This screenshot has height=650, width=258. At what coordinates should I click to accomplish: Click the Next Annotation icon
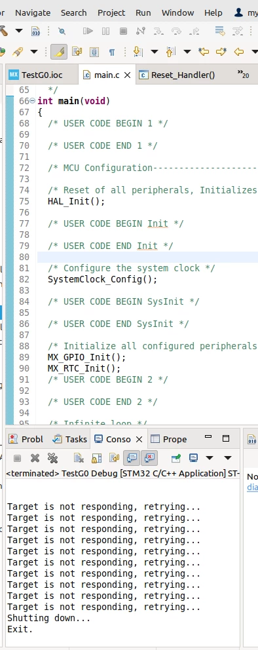[x=138, y=52]
